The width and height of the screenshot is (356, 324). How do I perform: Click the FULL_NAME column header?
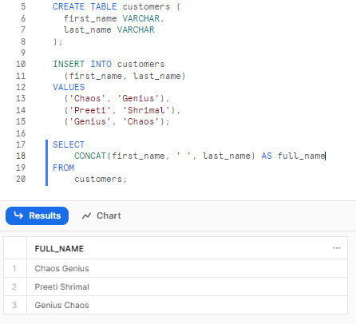(x=59, y=249)
